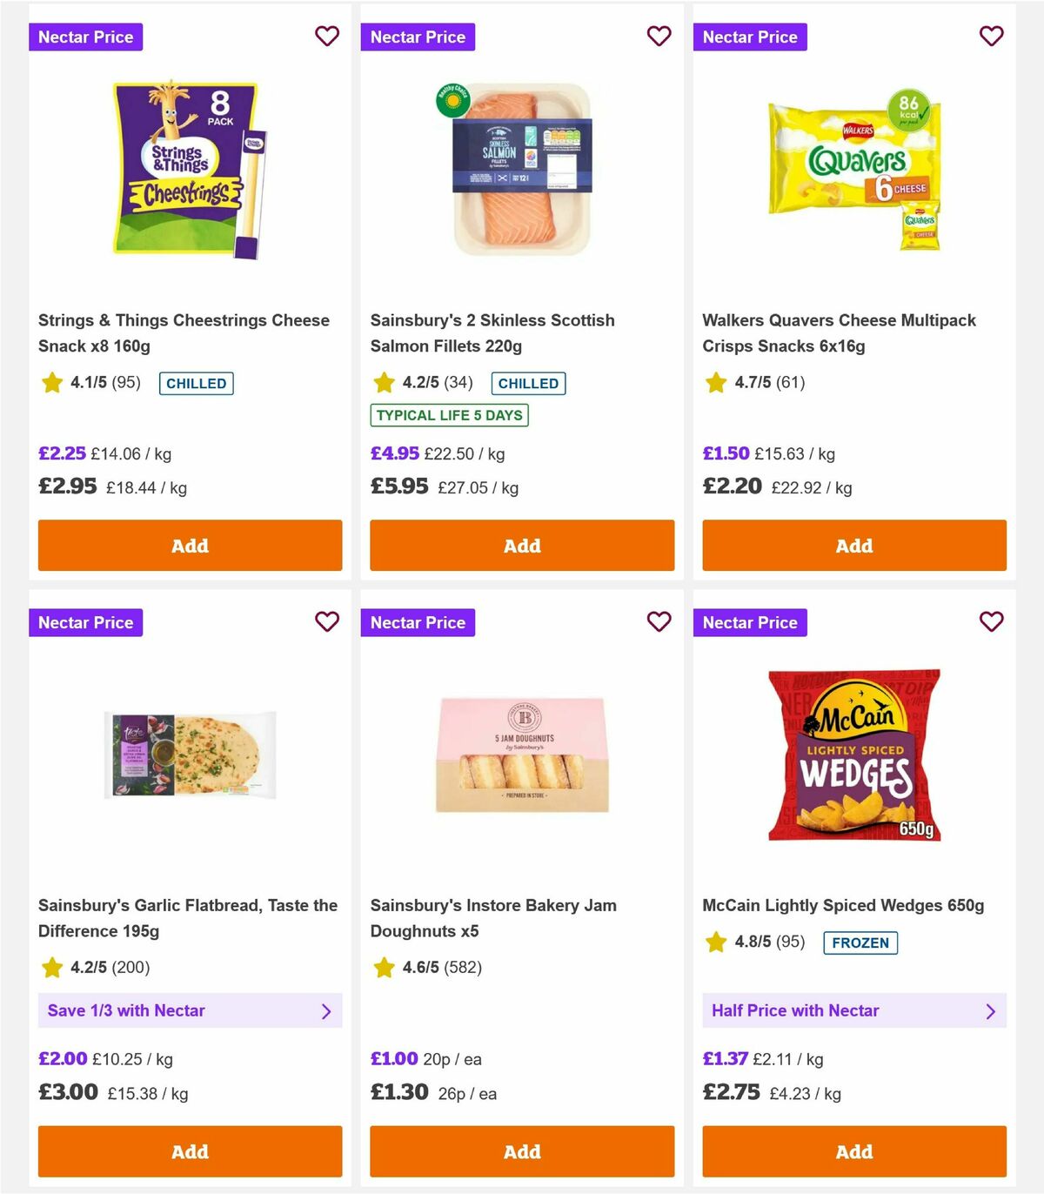Click the FROZEN tag on McCain Wedges
The image size is (1044, 1194).
coord(861,942)
